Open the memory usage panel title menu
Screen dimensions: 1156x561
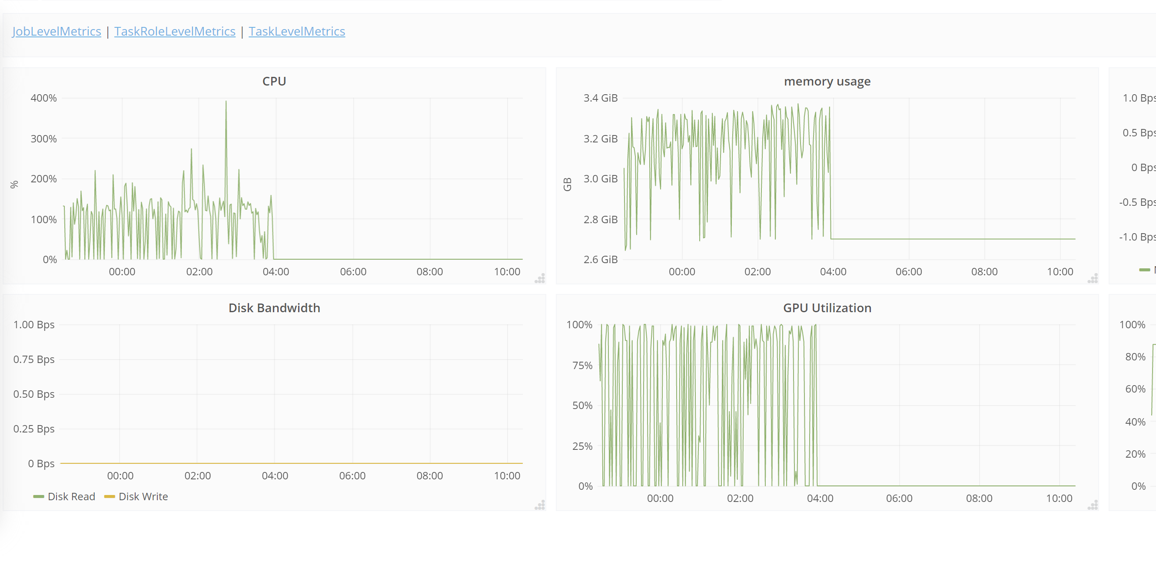tap(827, 81)
